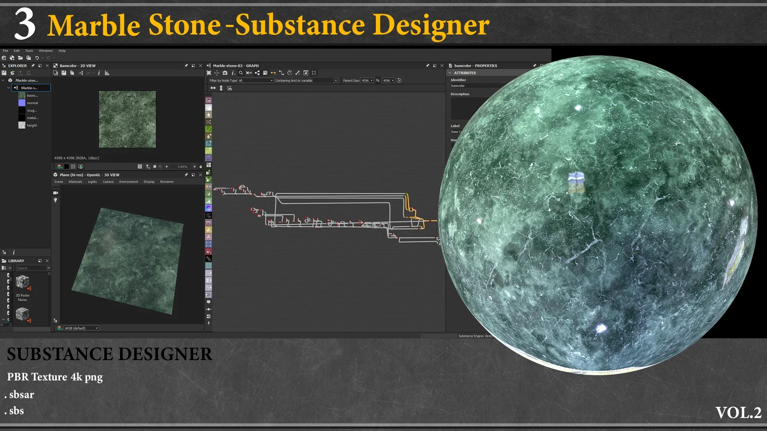Open the Environment menu in the 3D view

click(x=128, y=182)
